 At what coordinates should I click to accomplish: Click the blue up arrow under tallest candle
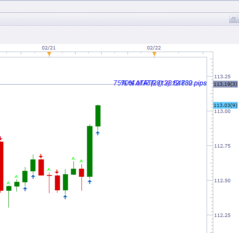tap(90, 182)
